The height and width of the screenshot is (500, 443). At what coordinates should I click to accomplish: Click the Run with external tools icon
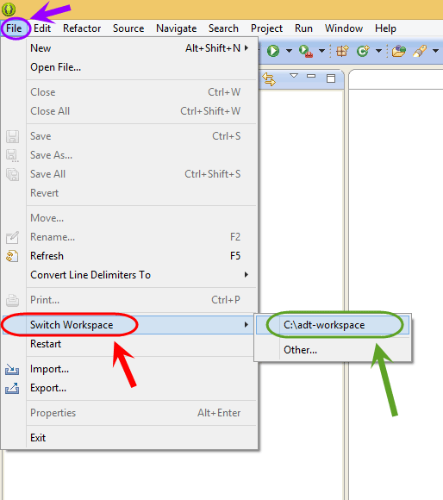coord(306,51)
